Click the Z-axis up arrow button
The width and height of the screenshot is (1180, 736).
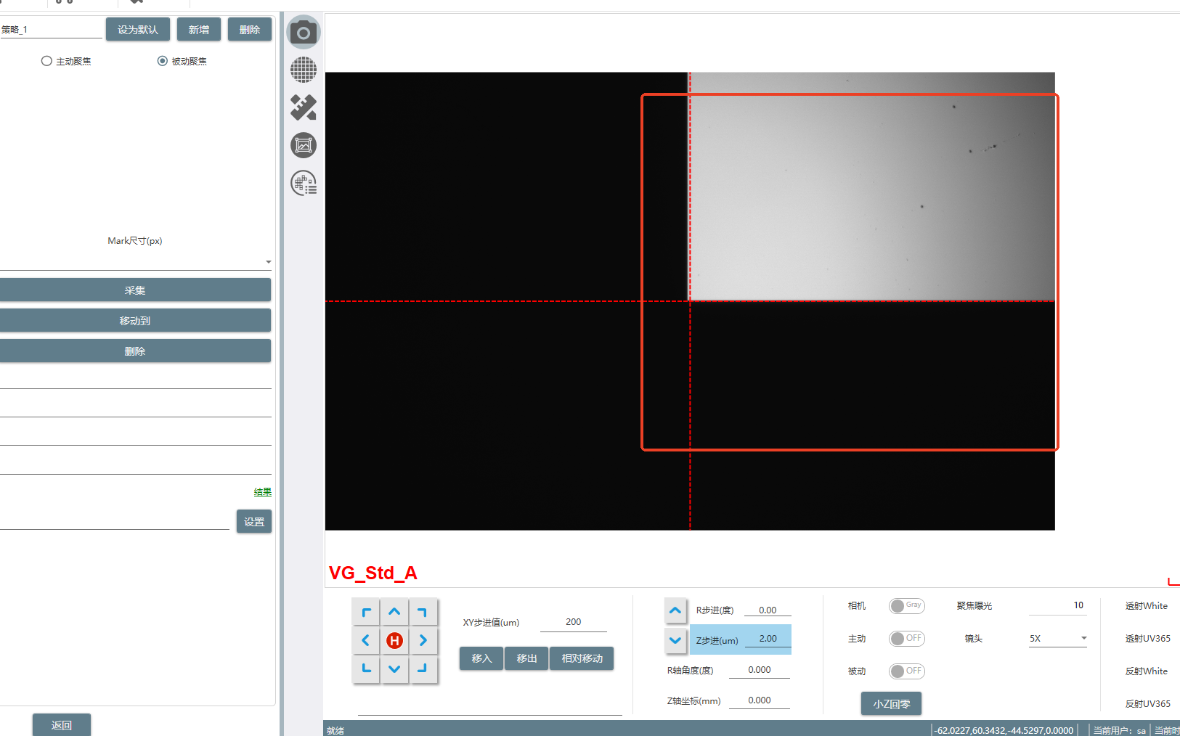pos(675,610)
